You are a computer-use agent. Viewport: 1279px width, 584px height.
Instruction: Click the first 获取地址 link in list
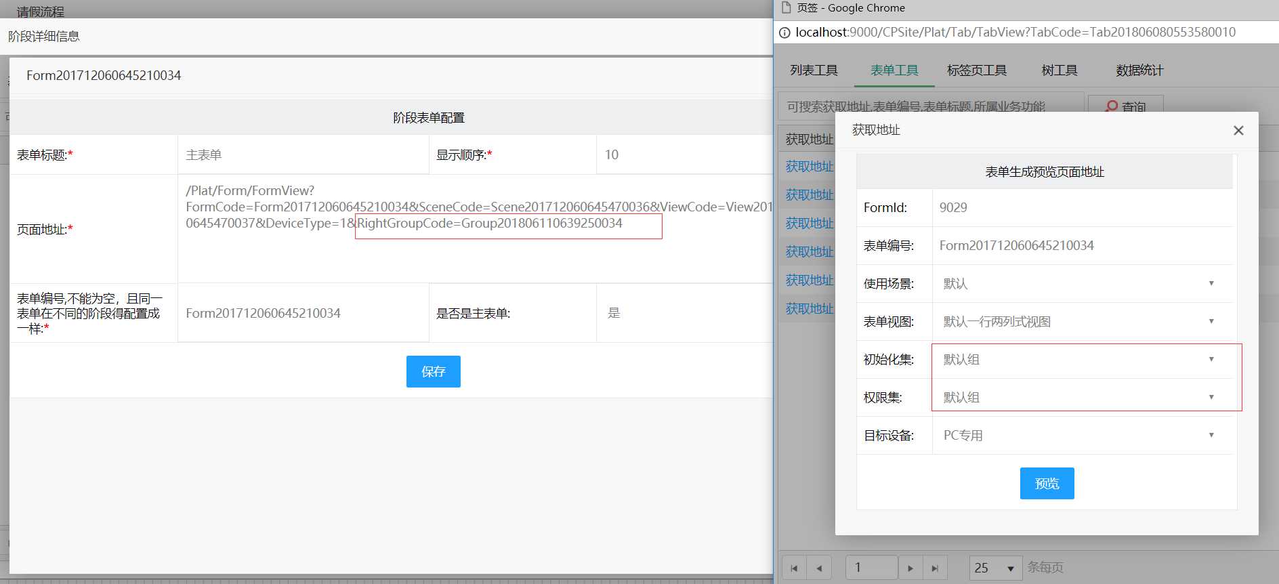coord(810,167)
